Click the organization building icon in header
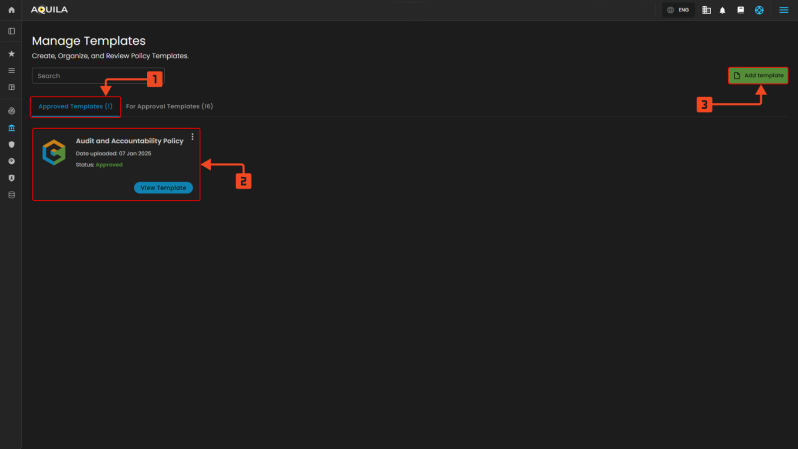The width and height of the screenshot is (798, 449). coord(706,10)
